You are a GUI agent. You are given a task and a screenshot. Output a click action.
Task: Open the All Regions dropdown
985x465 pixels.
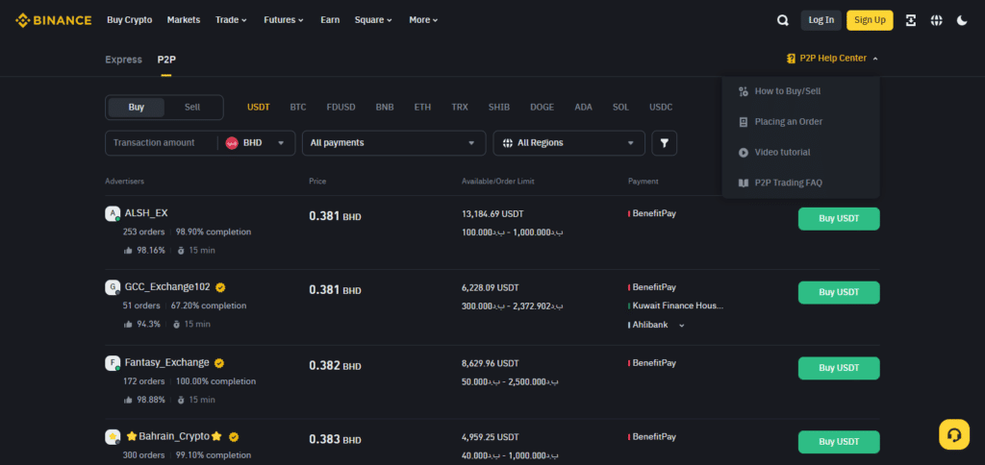[x=569, y=143]
